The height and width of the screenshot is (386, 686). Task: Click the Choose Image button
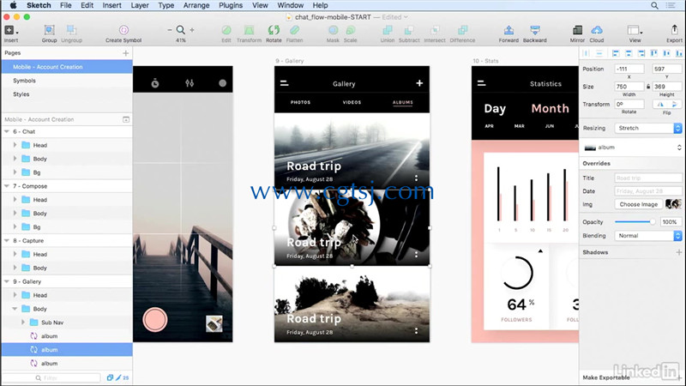tap(638, 204)
